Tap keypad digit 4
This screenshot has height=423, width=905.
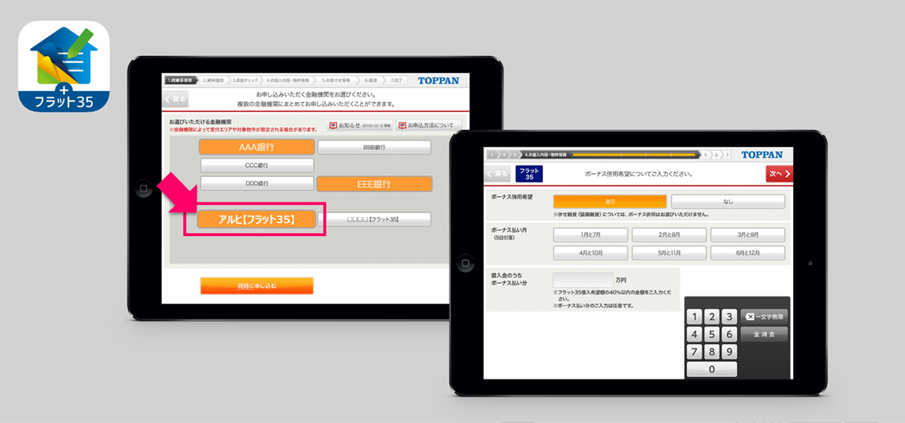coord(695,334)
